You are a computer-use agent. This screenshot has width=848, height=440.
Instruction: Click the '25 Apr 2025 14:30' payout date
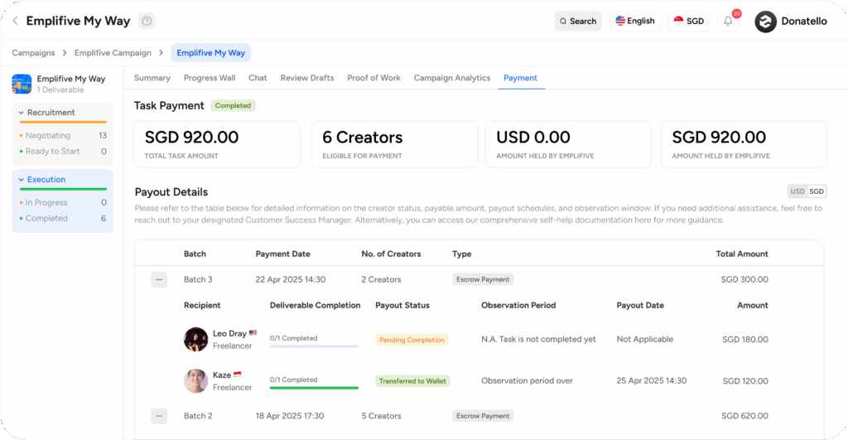[652, 381]
